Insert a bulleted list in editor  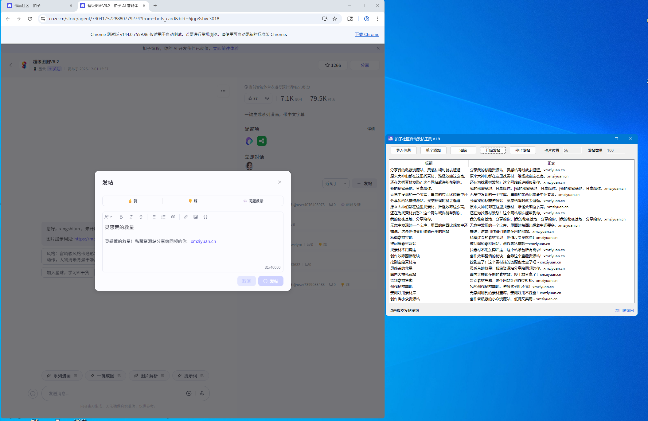pos(154,217)
